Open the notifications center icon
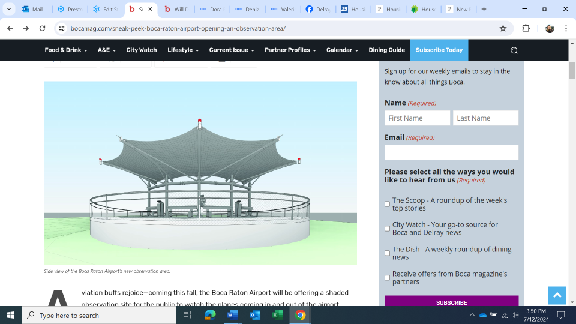This screenshot has height=324, width=576. 561,315
